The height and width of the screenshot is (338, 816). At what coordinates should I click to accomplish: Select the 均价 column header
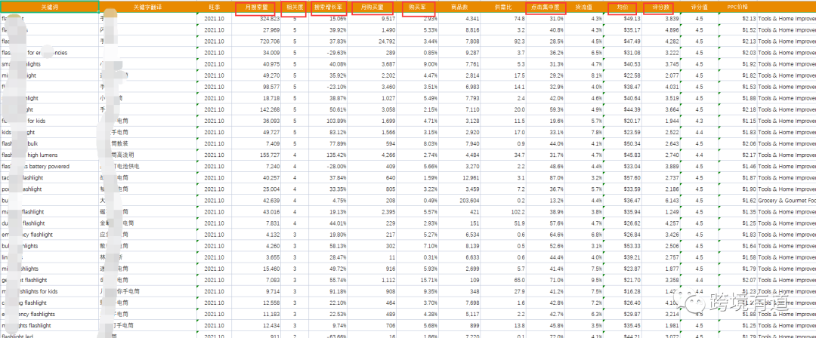[622, 8]
